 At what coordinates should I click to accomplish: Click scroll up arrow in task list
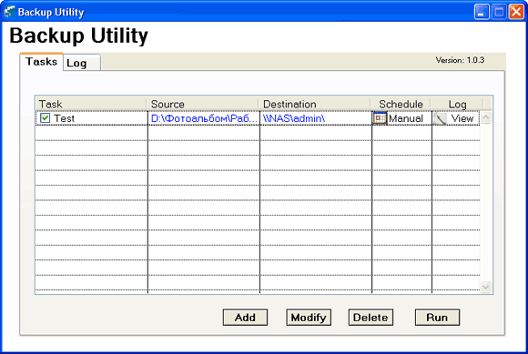(x=485, y=117)
